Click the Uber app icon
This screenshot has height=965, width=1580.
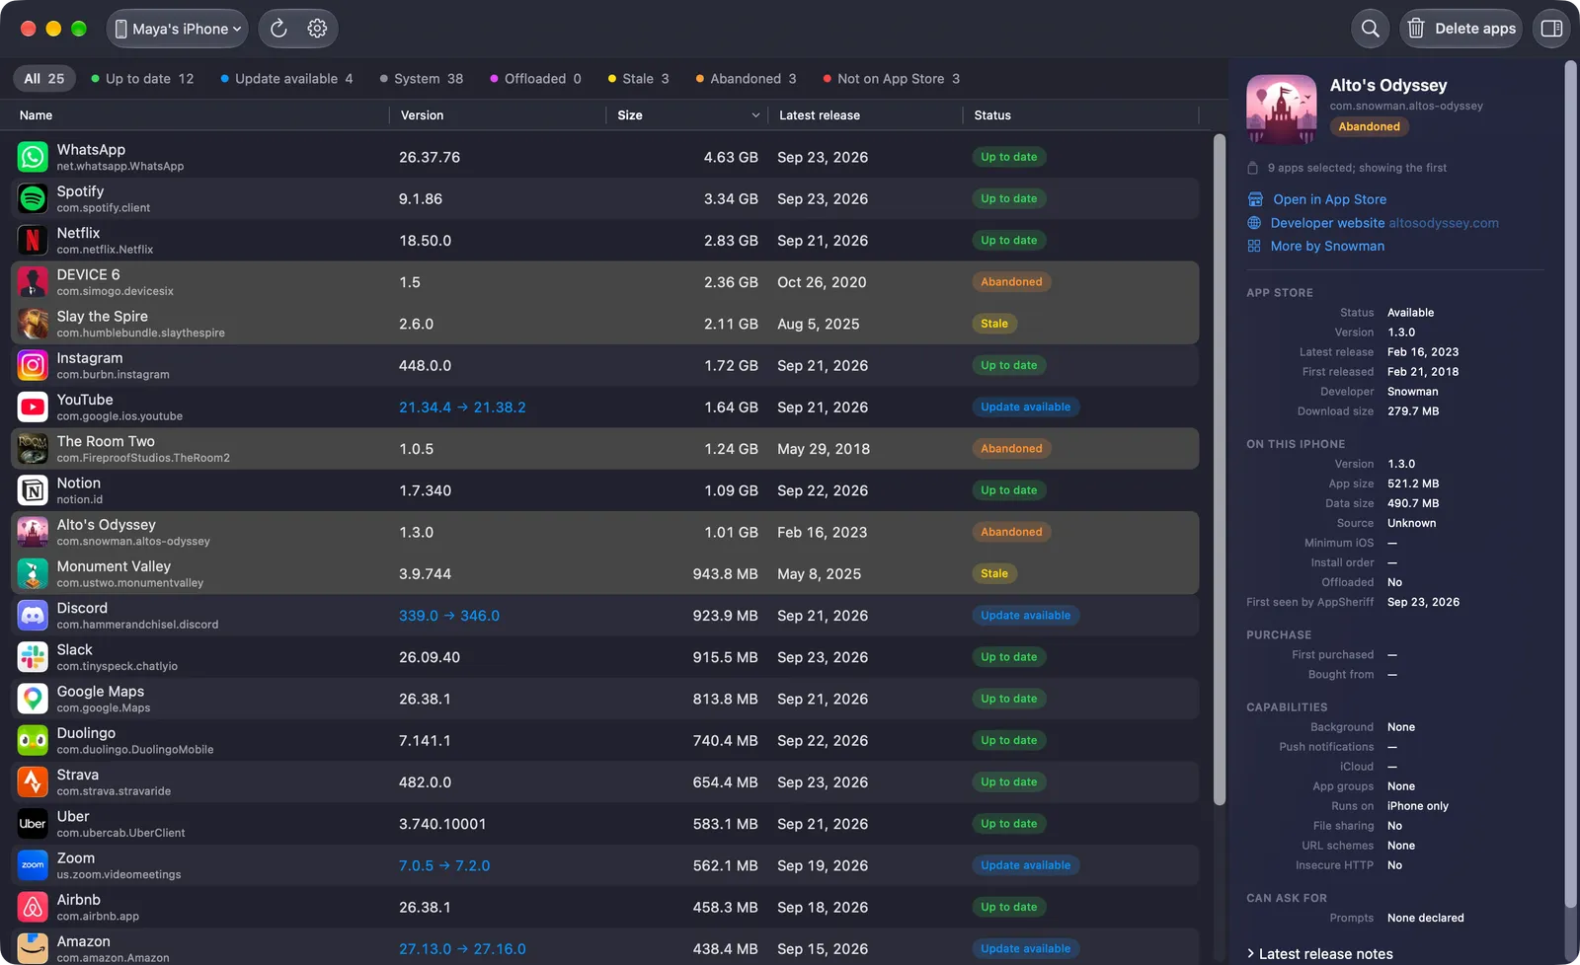click(x=33, y=824)
